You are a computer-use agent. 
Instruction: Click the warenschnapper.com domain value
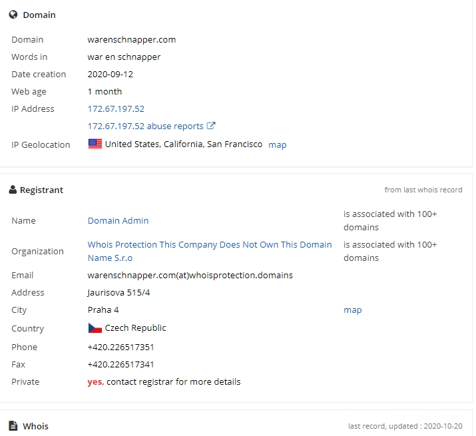click(132, 40)
